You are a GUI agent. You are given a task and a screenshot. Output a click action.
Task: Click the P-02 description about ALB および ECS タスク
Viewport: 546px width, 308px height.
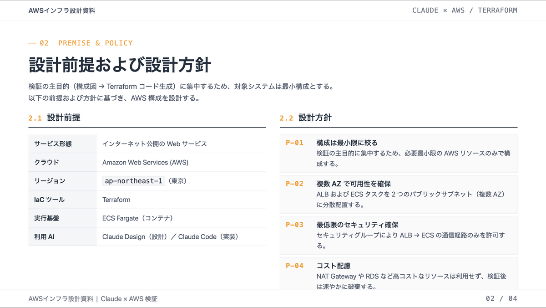(412, 200)
